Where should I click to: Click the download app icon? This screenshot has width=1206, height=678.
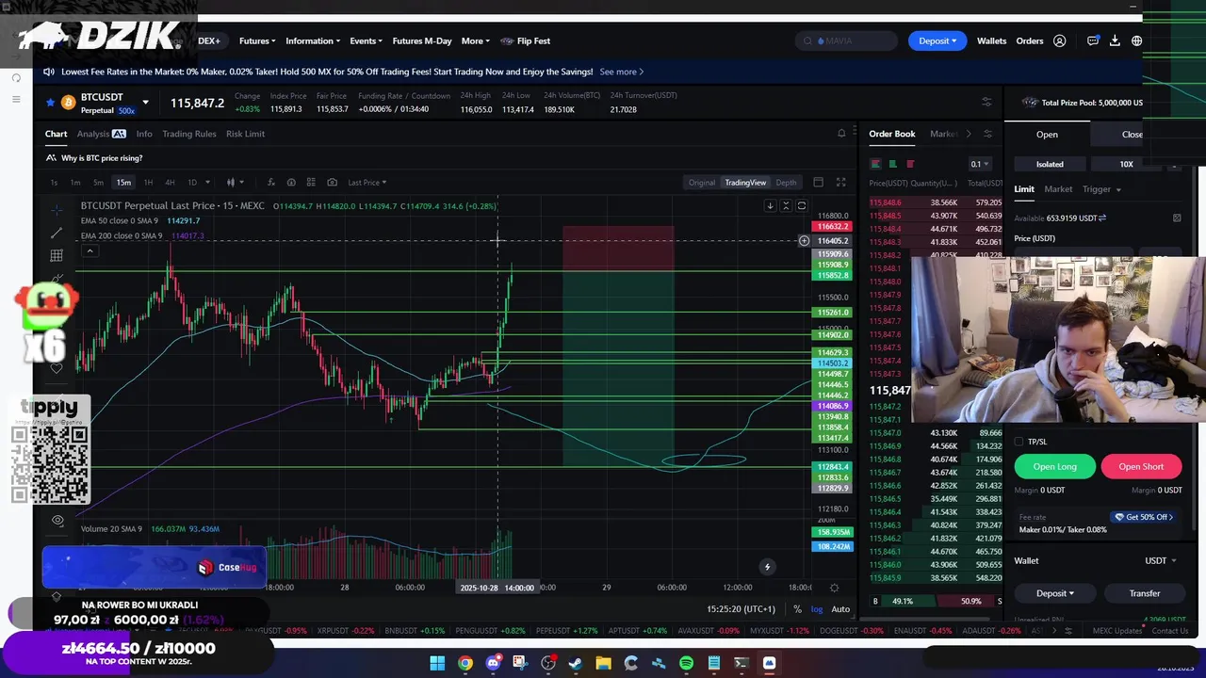[x=1115, y=40]
